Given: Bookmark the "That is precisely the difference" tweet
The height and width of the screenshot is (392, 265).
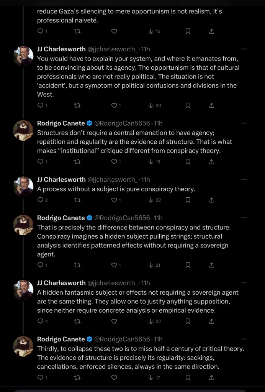Looking at the screenshot, I should click(x=188, y=265).
